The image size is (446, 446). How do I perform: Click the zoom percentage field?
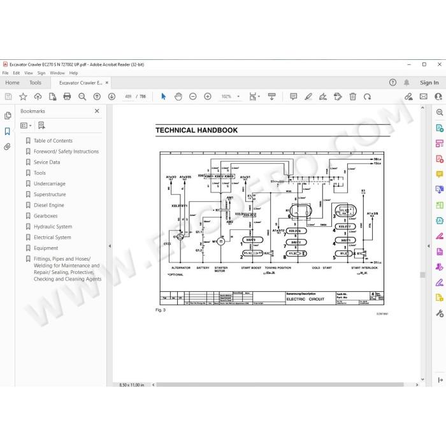[226, 97]
